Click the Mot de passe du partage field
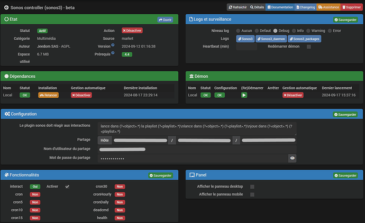 [x=193, y=159]
